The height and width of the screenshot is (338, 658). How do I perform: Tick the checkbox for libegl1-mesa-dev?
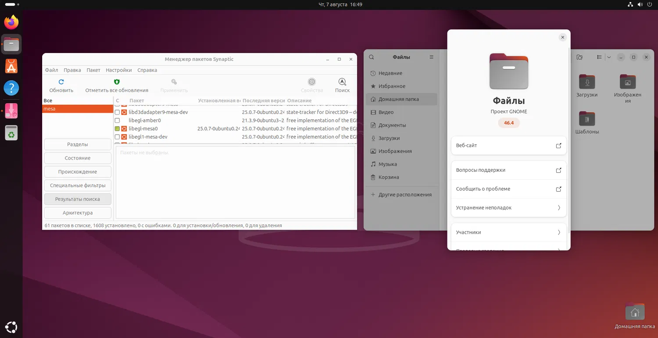pos(117,137)
